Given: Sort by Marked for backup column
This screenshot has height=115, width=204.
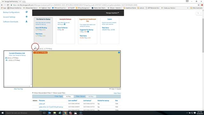Looking at the screenshot, I should 103,101.
